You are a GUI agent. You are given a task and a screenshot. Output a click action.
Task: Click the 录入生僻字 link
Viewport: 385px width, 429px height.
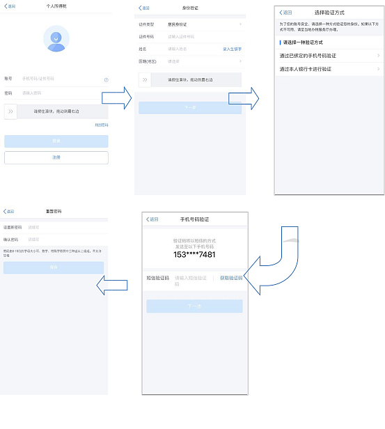click(x=232, y=49)
